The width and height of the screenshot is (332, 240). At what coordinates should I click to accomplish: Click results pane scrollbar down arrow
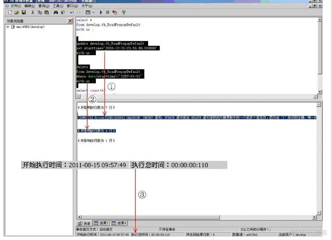319,213
